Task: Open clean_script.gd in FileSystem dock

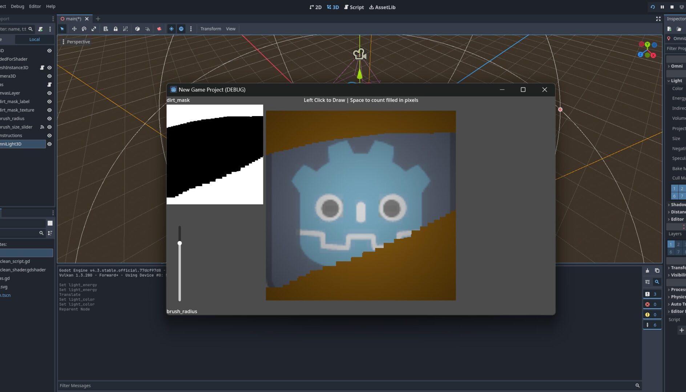Action: coord(15,261)
